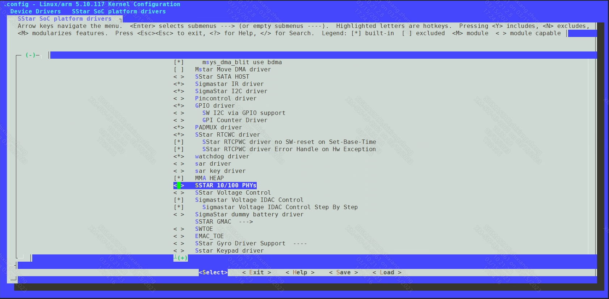The height and width of the screenshot is (299, 609).
Task: Click the SStar SoC platform drivers title
Action: [x=64, y=19]
